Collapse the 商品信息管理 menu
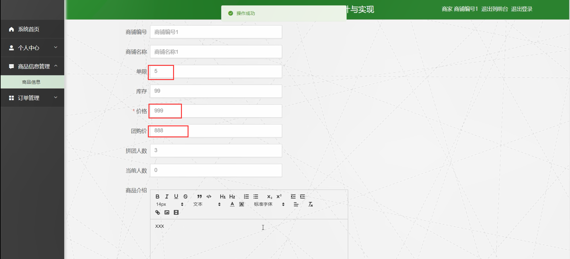This screenshot has width=570, height=259. (32, 66)
